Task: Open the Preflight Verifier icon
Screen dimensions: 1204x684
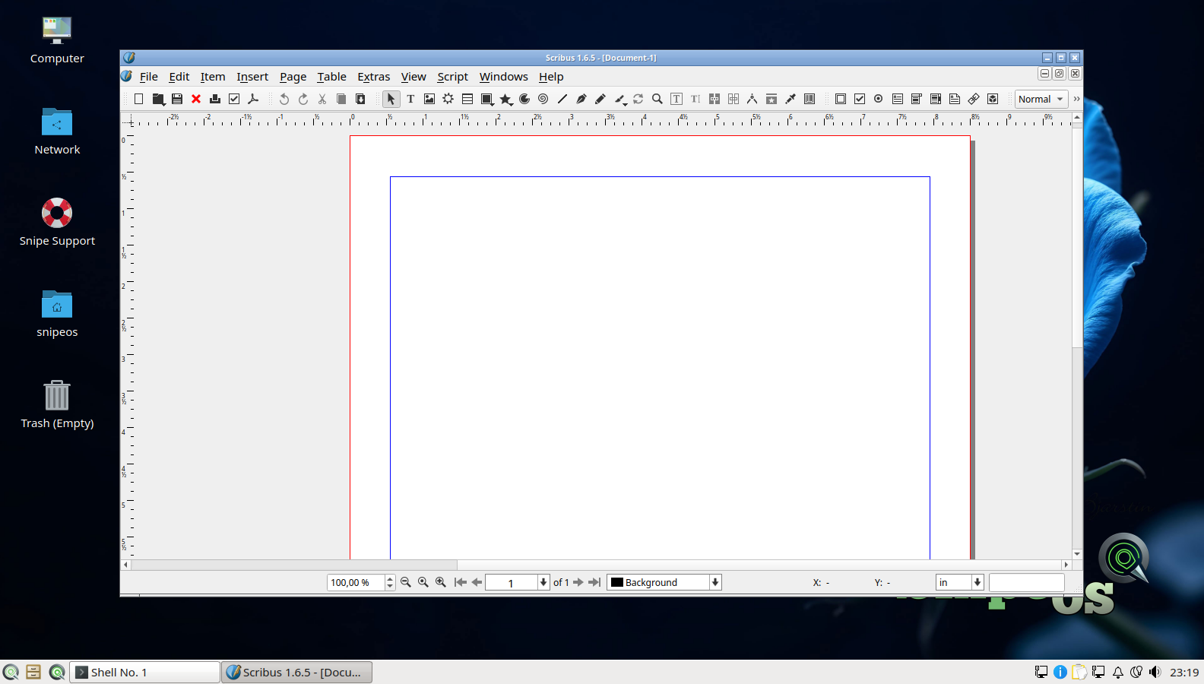Action: click(x=234, y=99)
